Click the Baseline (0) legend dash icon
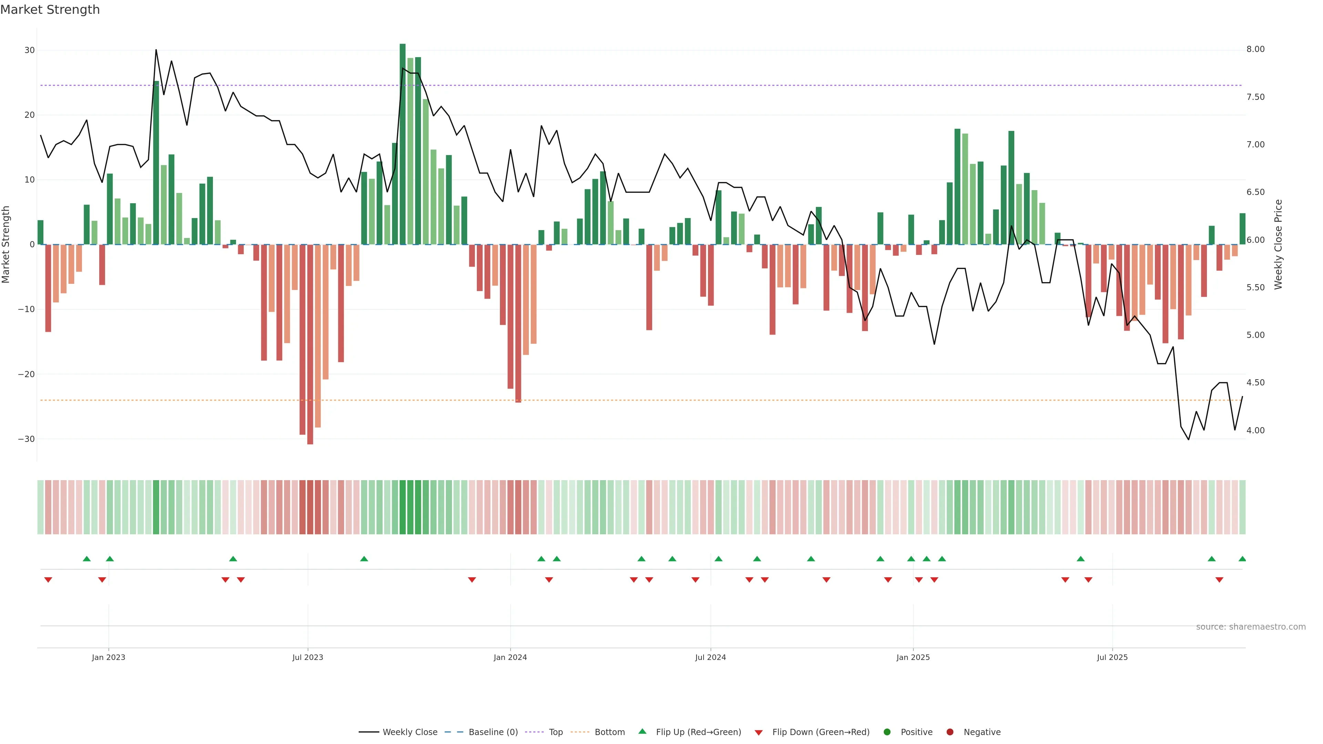 [454, 732]
